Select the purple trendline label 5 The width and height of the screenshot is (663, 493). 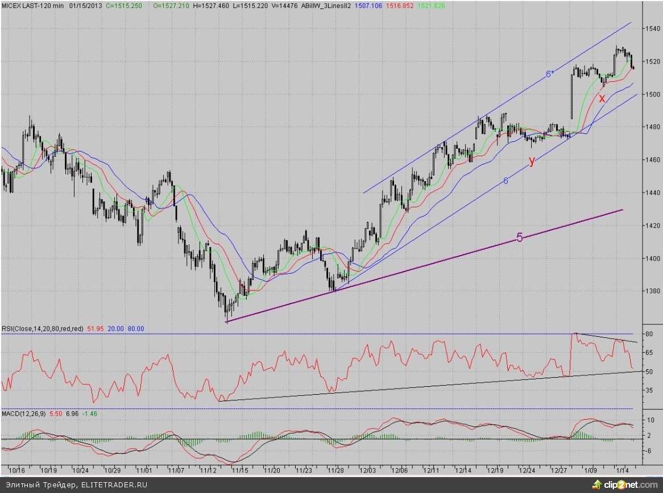[519, 237]
